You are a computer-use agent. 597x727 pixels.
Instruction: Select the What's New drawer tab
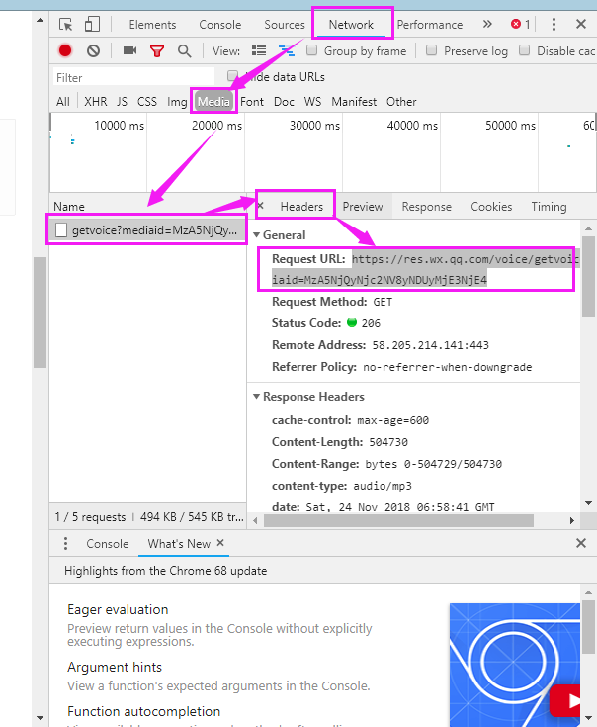pos(179,543)
